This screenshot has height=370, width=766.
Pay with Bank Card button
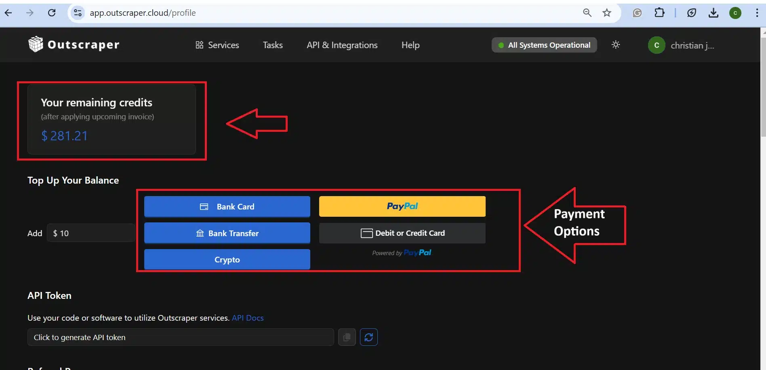pos(227,207)
